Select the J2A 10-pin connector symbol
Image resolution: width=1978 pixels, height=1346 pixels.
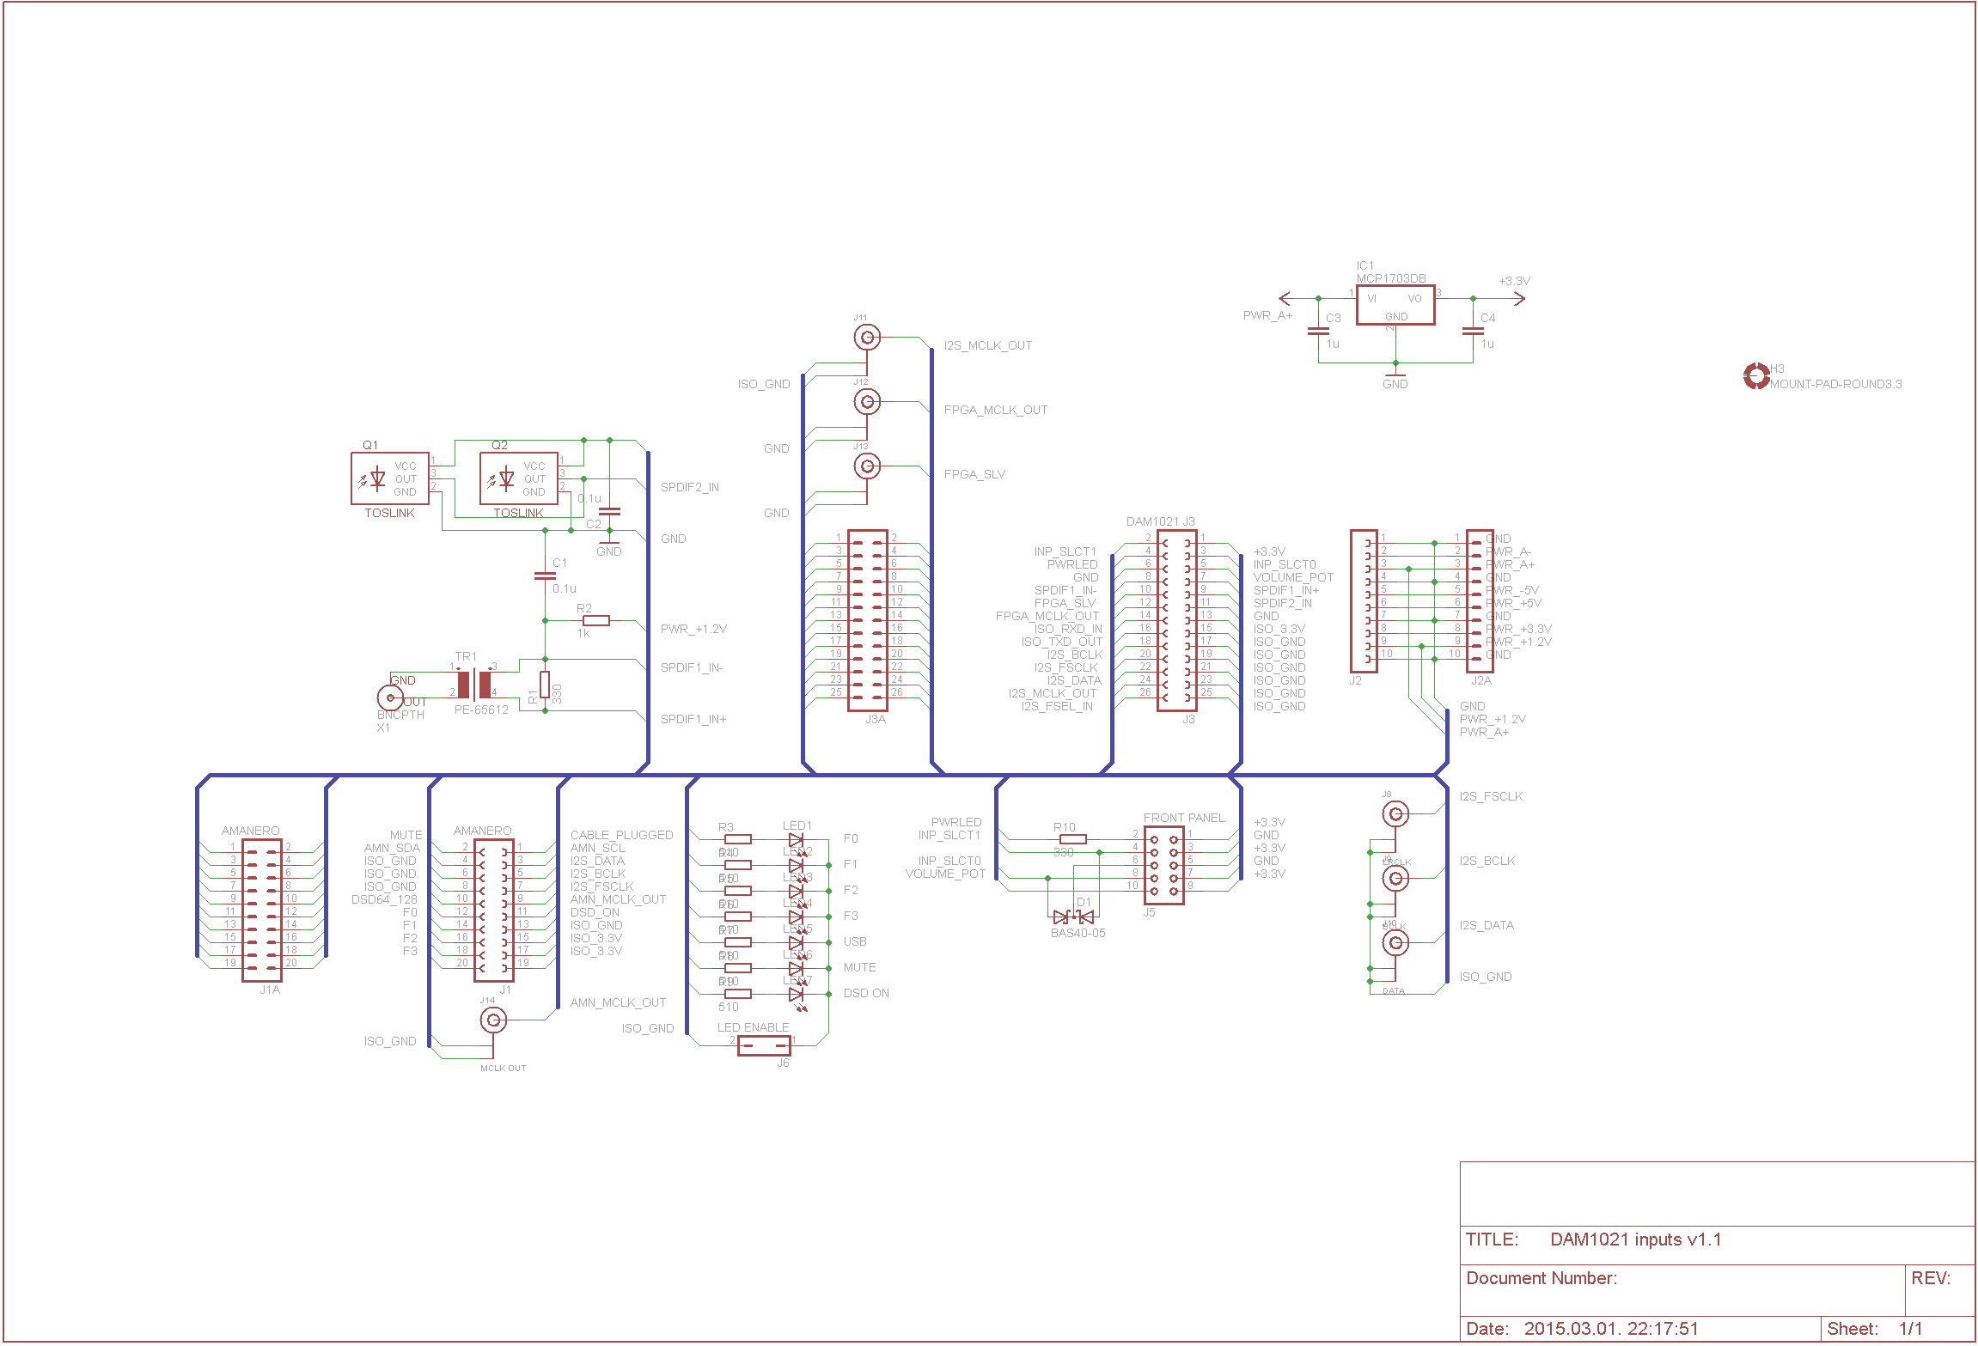click(1480, 600)
